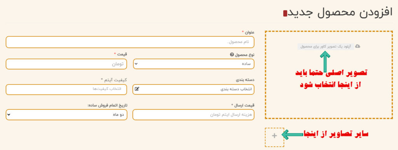Click the edit icon in the دسته بندی field
398x150 pixels.
137,89
